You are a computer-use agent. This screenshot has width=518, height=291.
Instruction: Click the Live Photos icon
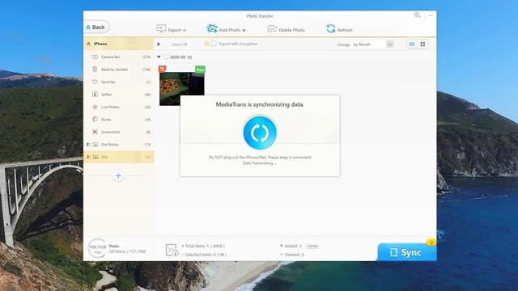click(95, 107)
